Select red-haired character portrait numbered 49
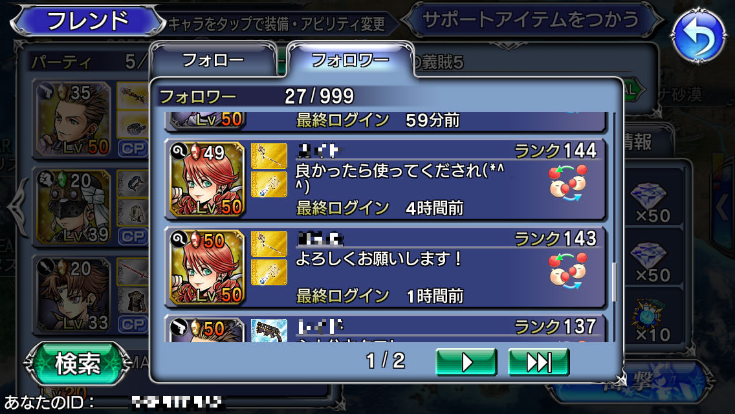Image resolution: width=735 pixels, height=414 pixels. pos(207,179)
